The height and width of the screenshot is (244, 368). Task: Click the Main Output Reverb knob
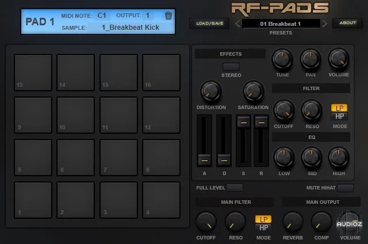coord(293,222)
